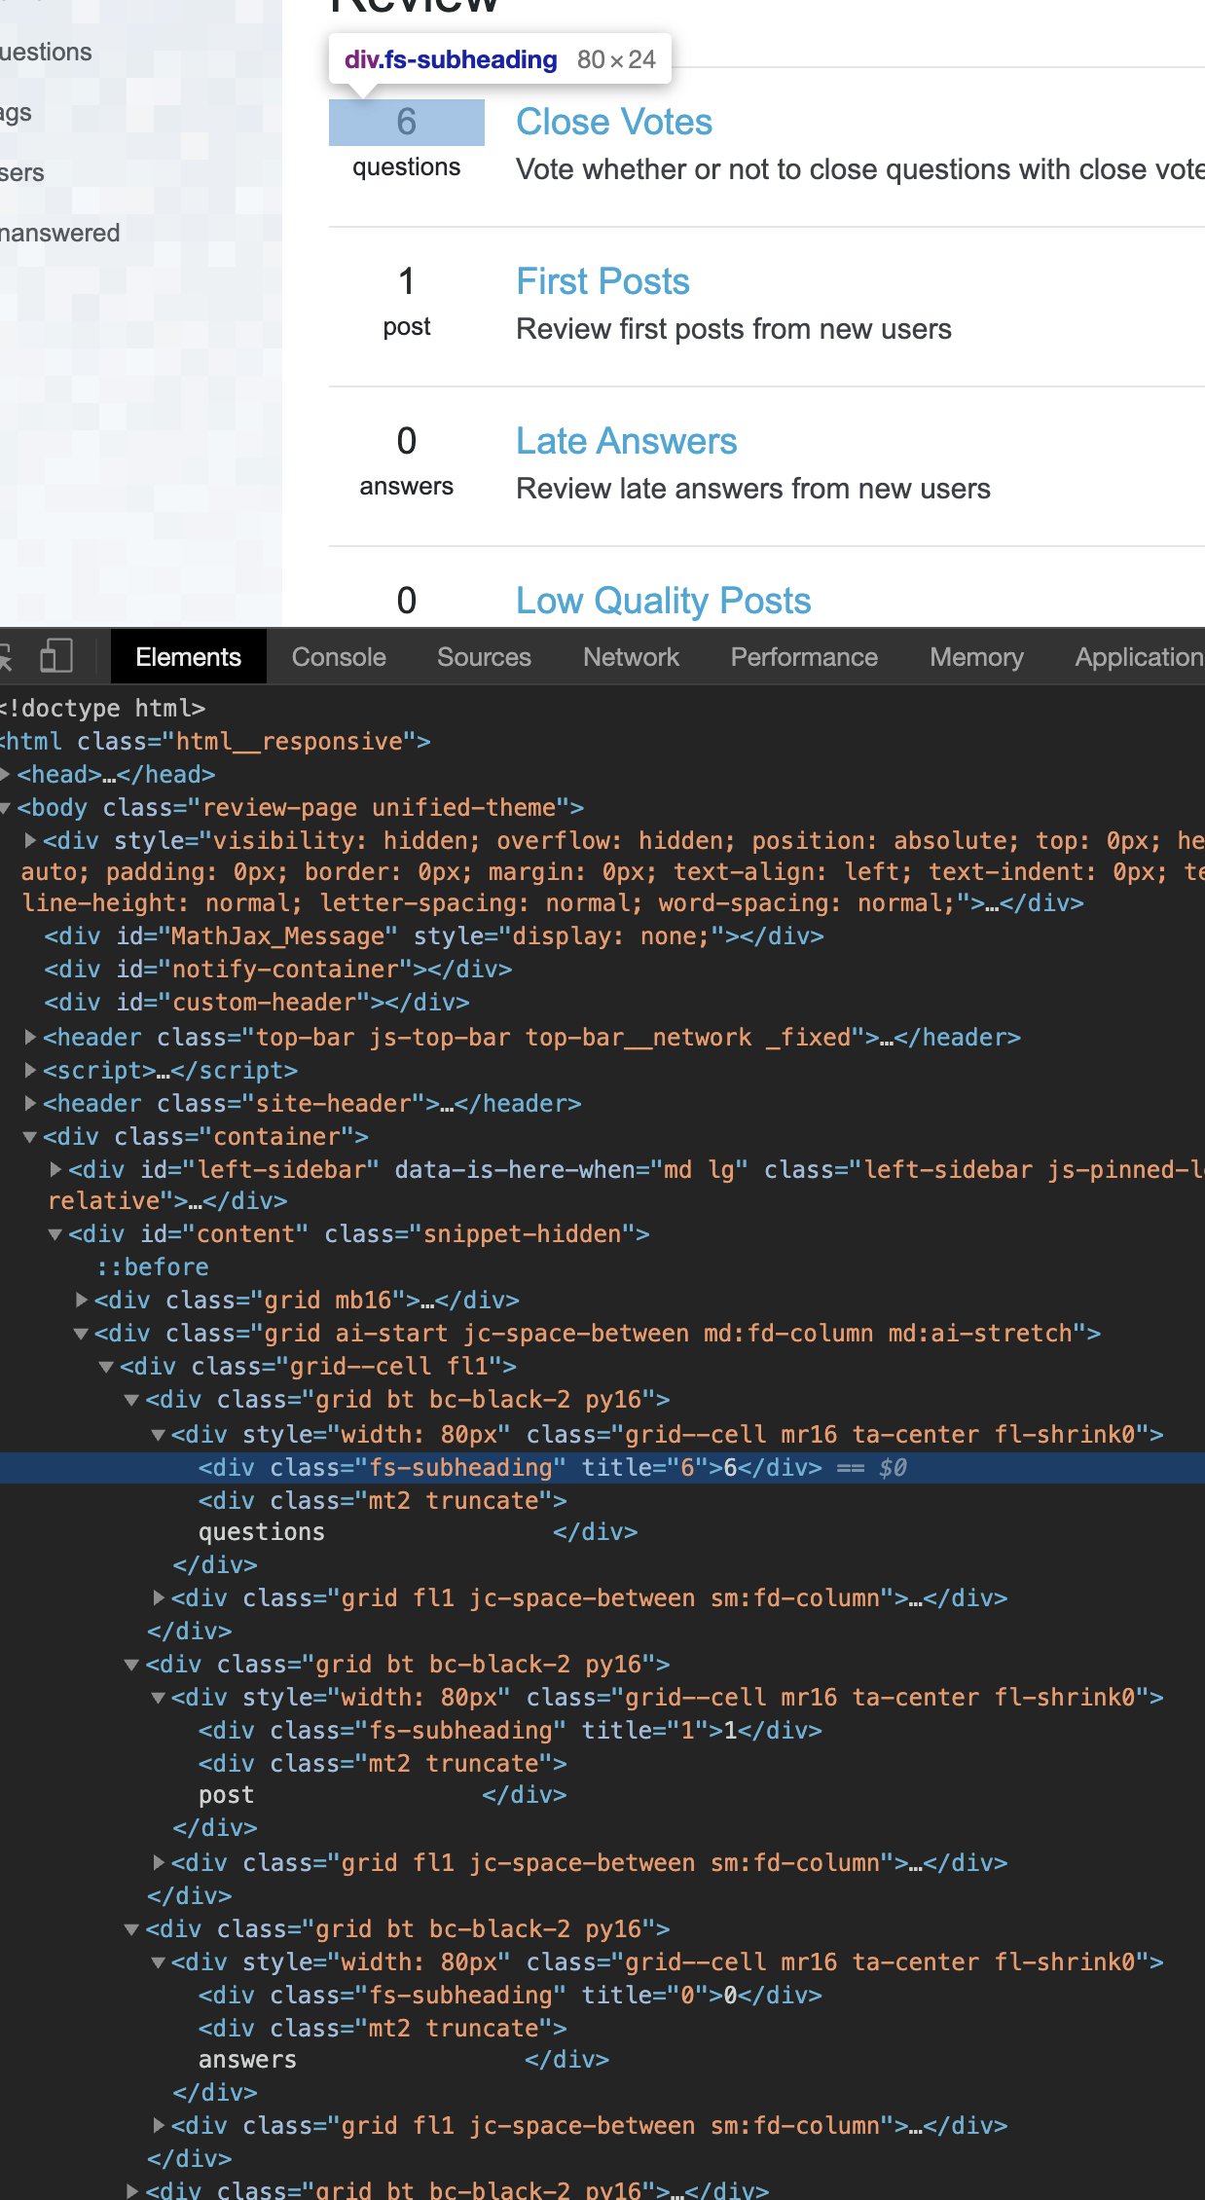Switch to the Memory tab
The height and width of the screenshot is (2200, 1205).
976,657
